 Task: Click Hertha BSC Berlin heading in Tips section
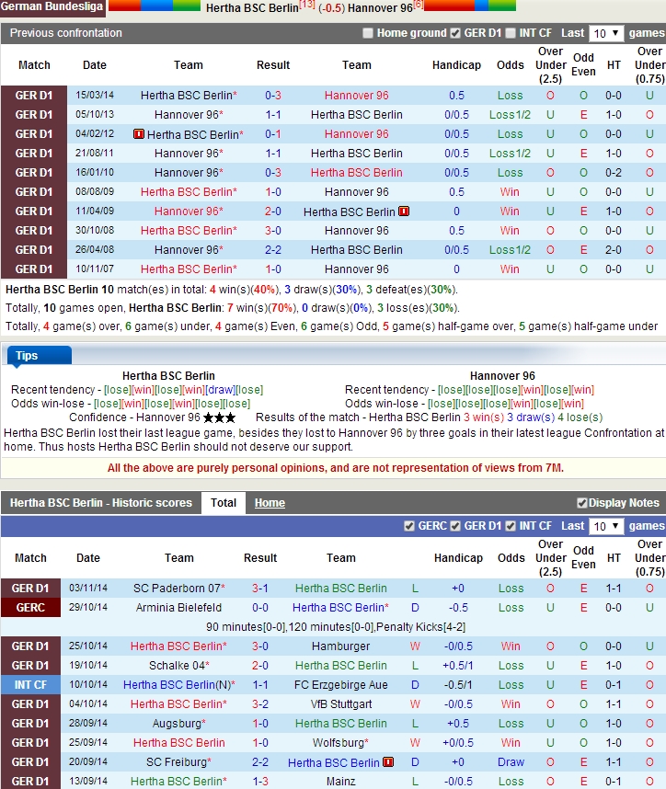tap(168, 376)
